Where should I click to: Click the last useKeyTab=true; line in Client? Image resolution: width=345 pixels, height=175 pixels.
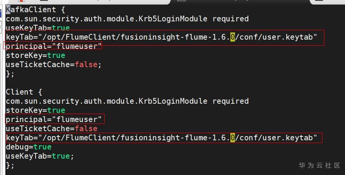[x=40, y=156]
